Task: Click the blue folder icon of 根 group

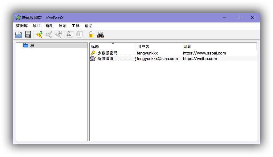Action: pyautogui.click(x=26, y=45)
